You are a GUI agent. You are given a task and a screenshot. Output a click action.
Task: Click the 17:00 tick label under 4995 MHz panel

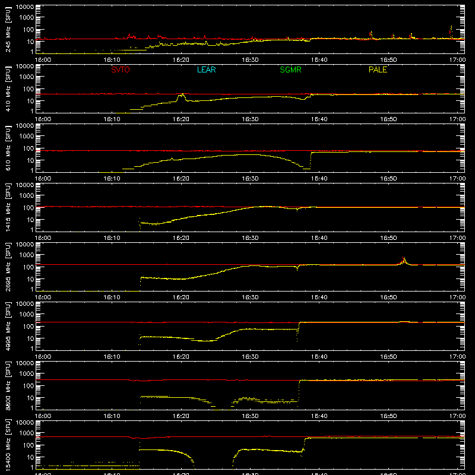coord(457,357)
